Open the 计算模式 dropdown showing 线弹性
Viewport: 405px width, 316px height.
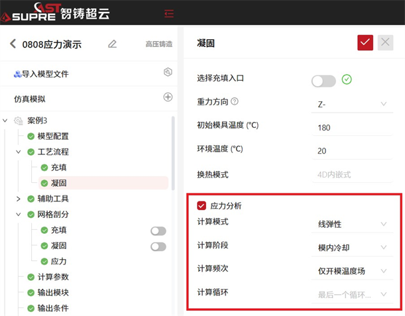click(352, 224)
